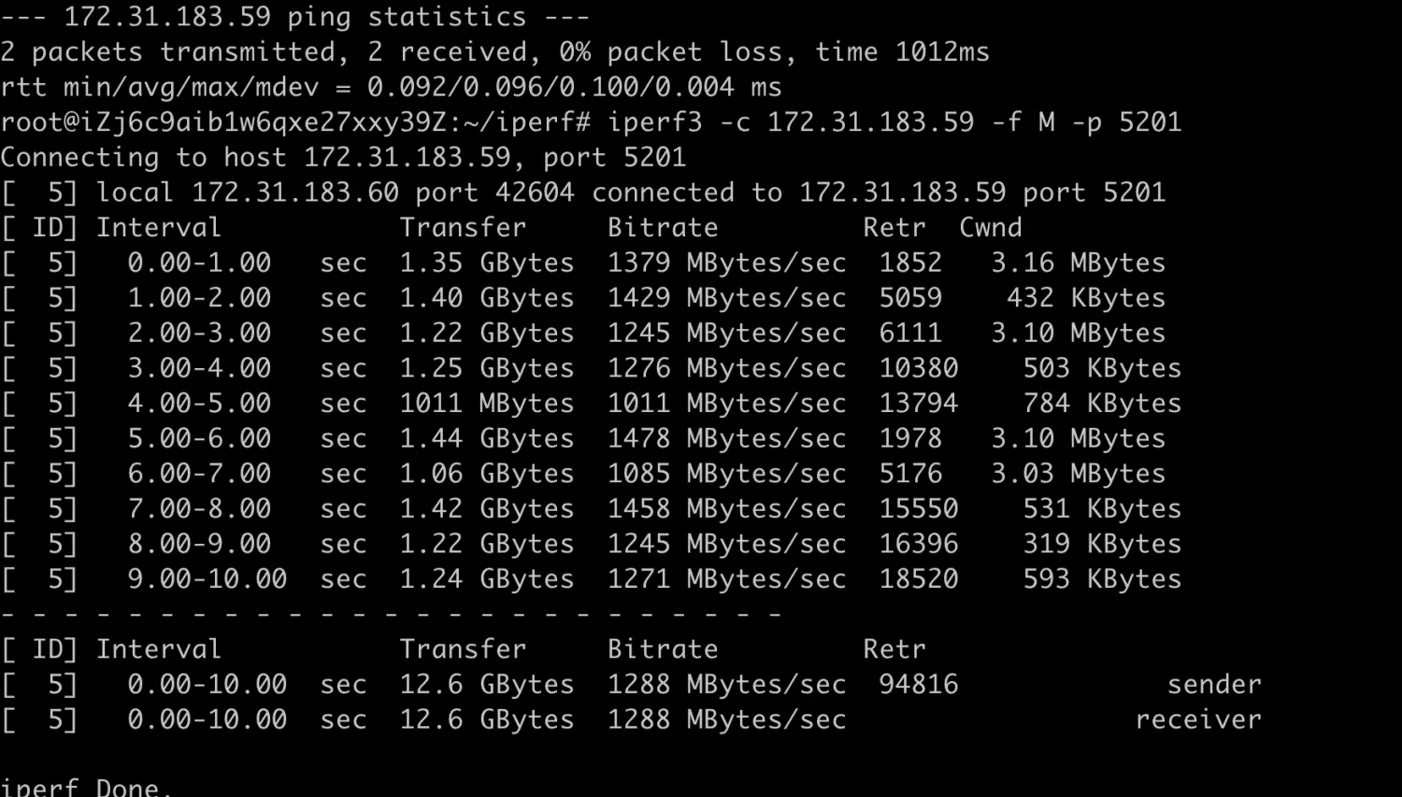Screen dimensions: 1402x797
Task: Click the root@ shell prompt hostname
Action: click(x=294, y=122)
